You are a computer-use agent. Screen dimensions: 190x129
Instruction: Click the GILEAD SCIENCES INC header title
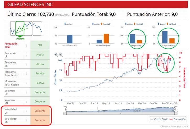pos(30,5)
